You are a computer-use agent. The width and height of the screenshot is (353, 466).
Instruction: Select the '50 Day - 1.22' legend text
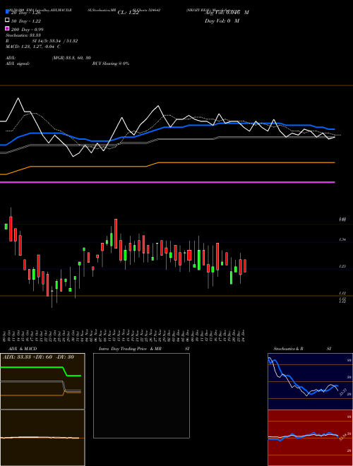[26, 21]
